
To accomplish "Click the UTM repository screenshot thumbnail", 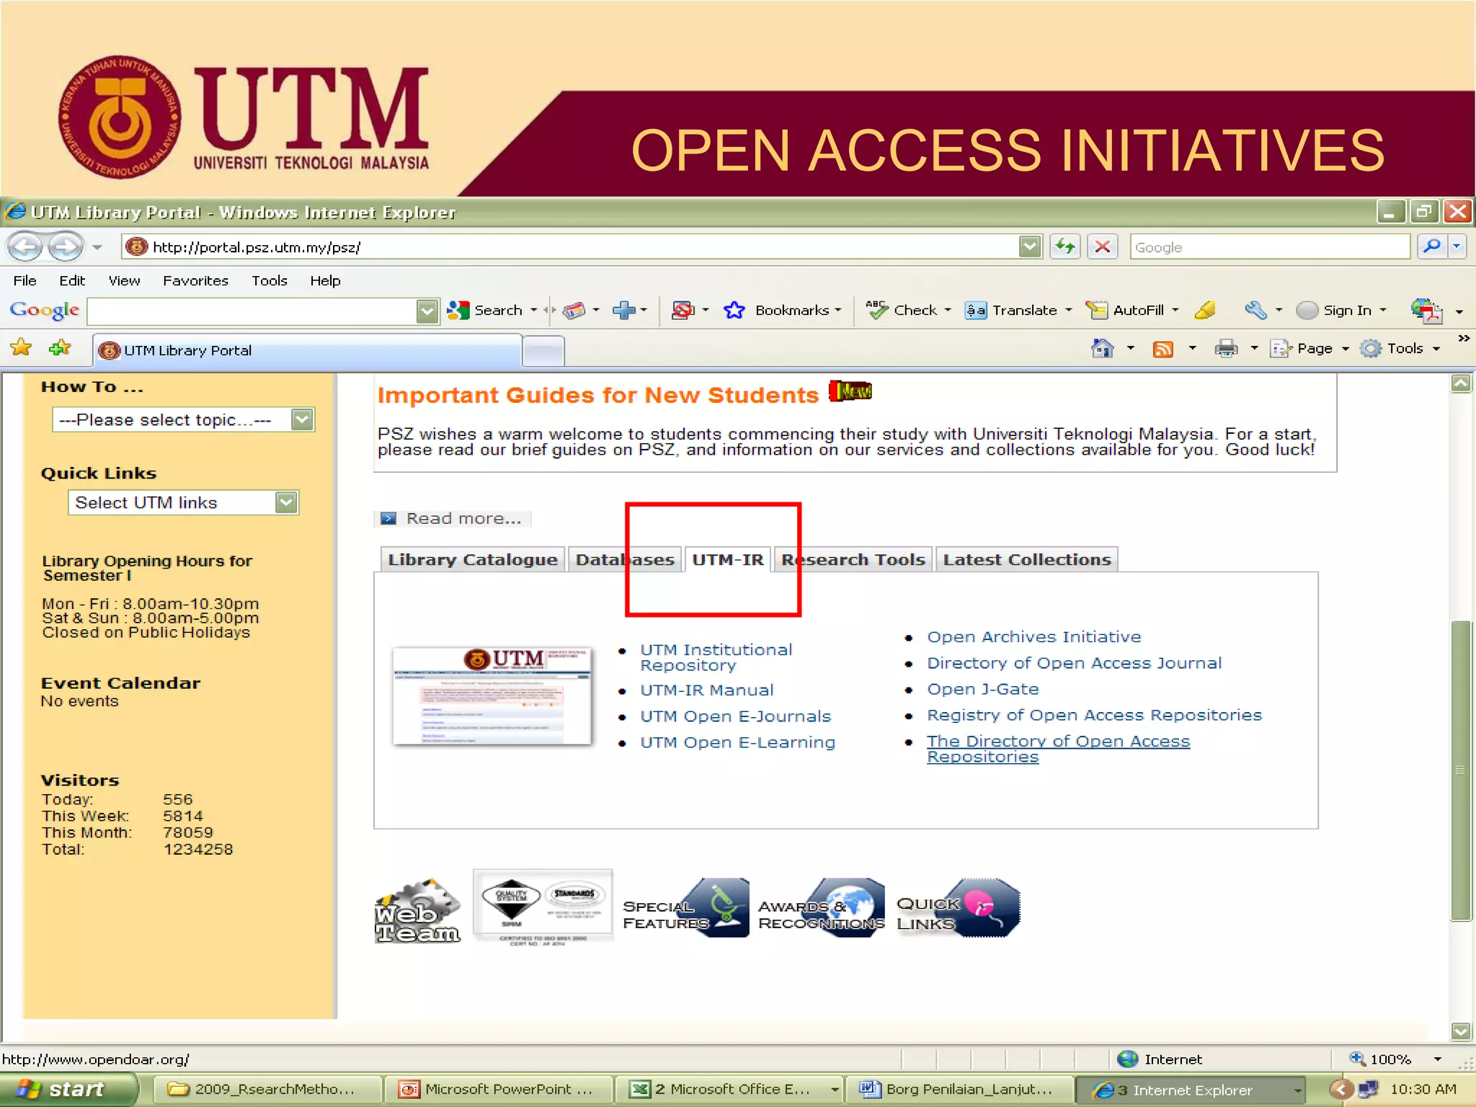I will coord(492,696).
